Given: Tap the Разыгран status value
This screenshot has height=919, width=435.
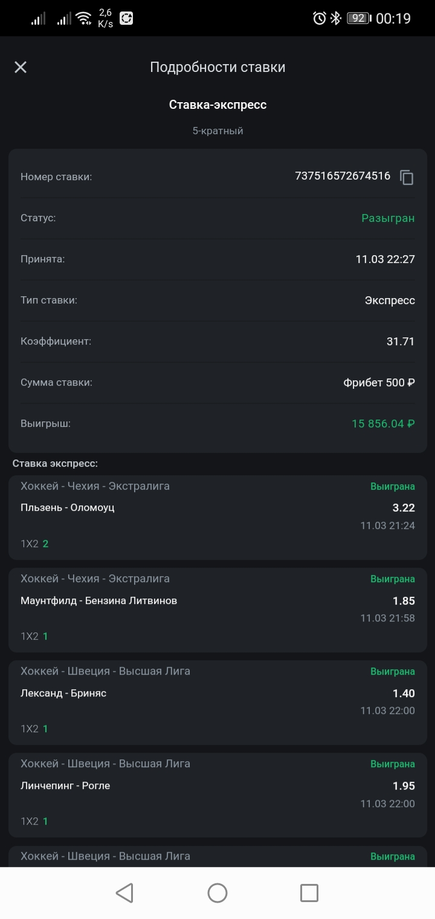Looking at the screenshot, I should [388, 218].
